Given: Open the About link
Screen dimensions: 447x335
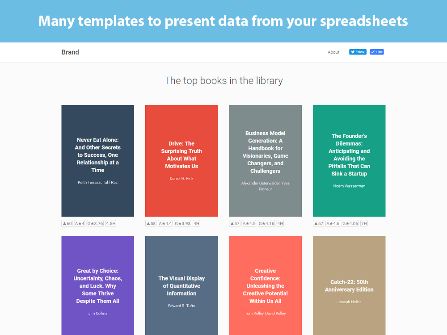Looking at the screenshot, I should point(333,52).
